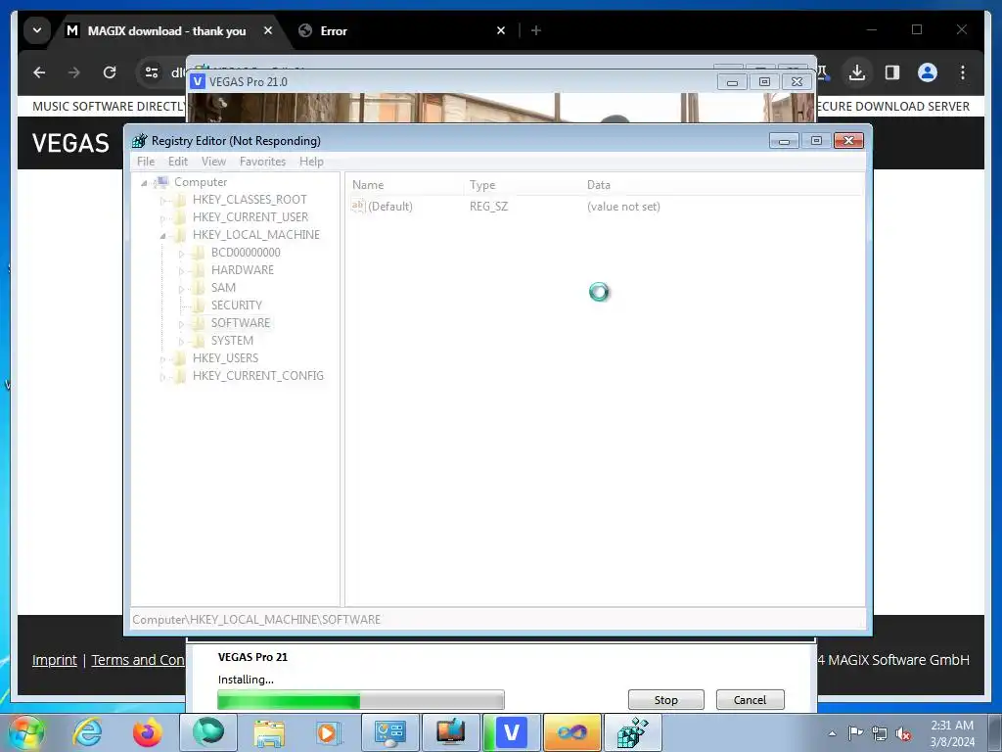Show hidden tray icons arrow
The image size is (1002, 752).
[x=832, y=733]
